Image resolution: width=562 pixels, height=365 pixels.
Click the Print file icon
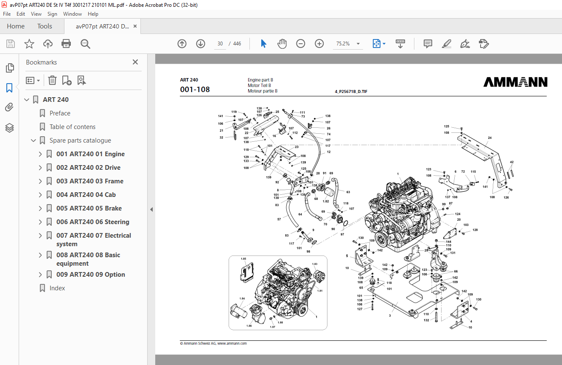[x=66, y=44]
